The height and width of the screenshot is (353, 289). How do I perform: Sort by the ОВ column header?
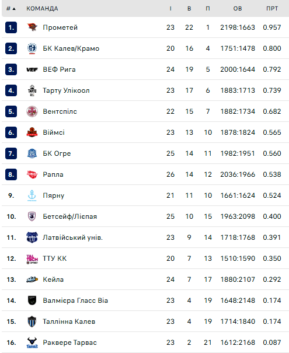(x=238, y=9)
